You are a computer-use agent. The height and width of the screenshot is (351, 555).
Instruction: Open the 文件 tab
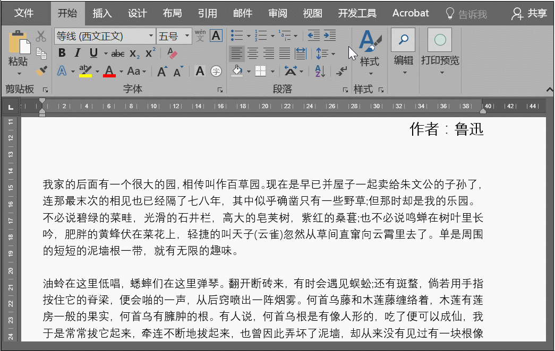click(x=24, y=13)
